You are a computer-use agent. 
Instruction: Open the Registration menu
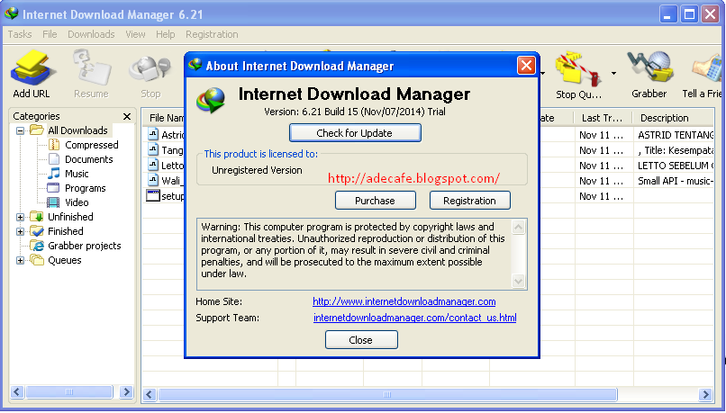click(212, 34)
